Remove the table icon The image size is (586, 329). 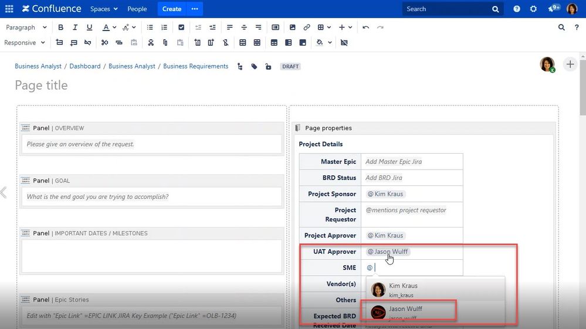coord(344,43)
